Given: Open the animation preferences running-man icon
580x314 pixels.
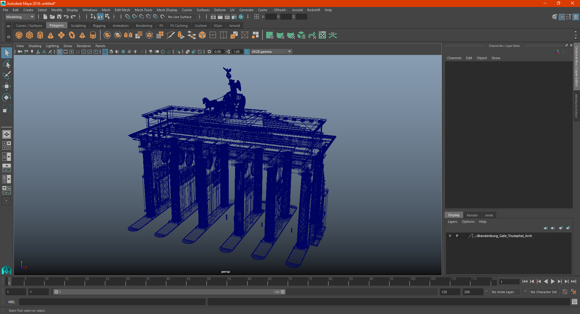Looking at the screenshot, I should coord(574,292).
